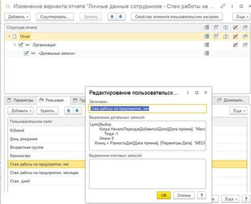Copy link icon in window title

(x=223, y=6)
